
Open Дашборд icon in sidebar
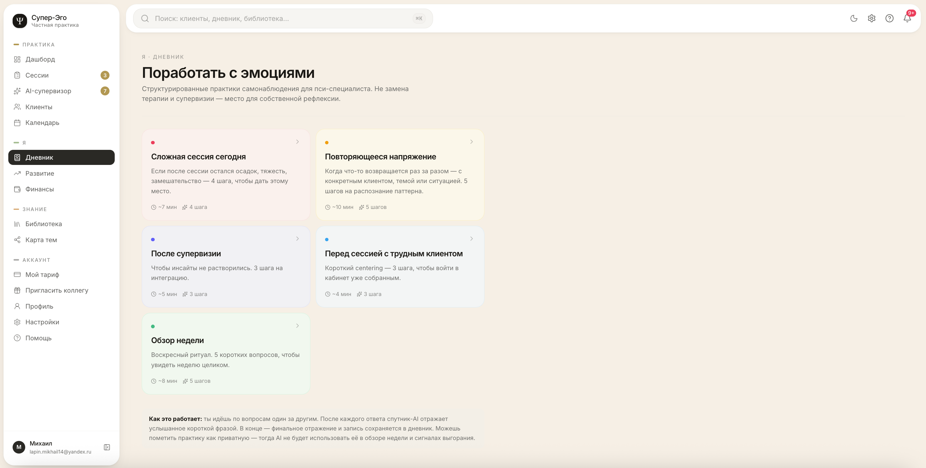[17, 59]
